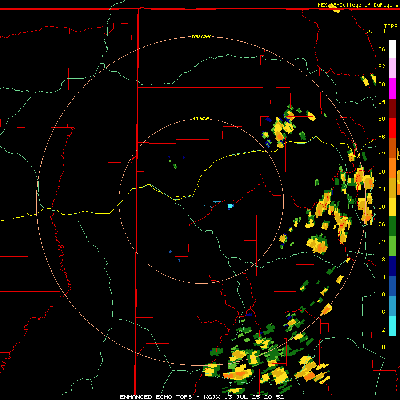Pick the navy blue swatch in the color bar
The height and width of the screenshot is (400, 400).
point(392,266)
